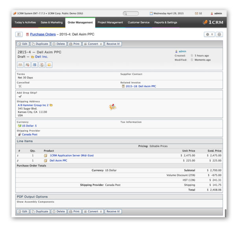Open the Purchase Orders breadcrumb link
This screenshot has width=236, height=226.
coord(42,35)
